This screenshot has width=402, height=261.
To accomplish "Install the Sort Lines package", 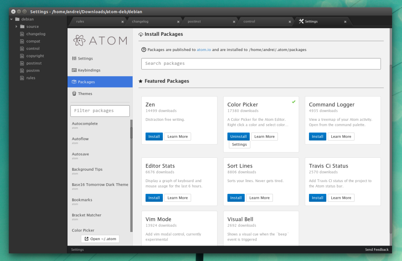I will pos(236,198).
